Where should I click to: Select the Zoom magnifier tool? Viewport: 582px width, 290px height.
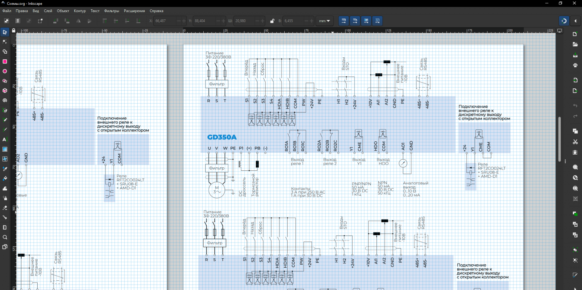(5, 237)
